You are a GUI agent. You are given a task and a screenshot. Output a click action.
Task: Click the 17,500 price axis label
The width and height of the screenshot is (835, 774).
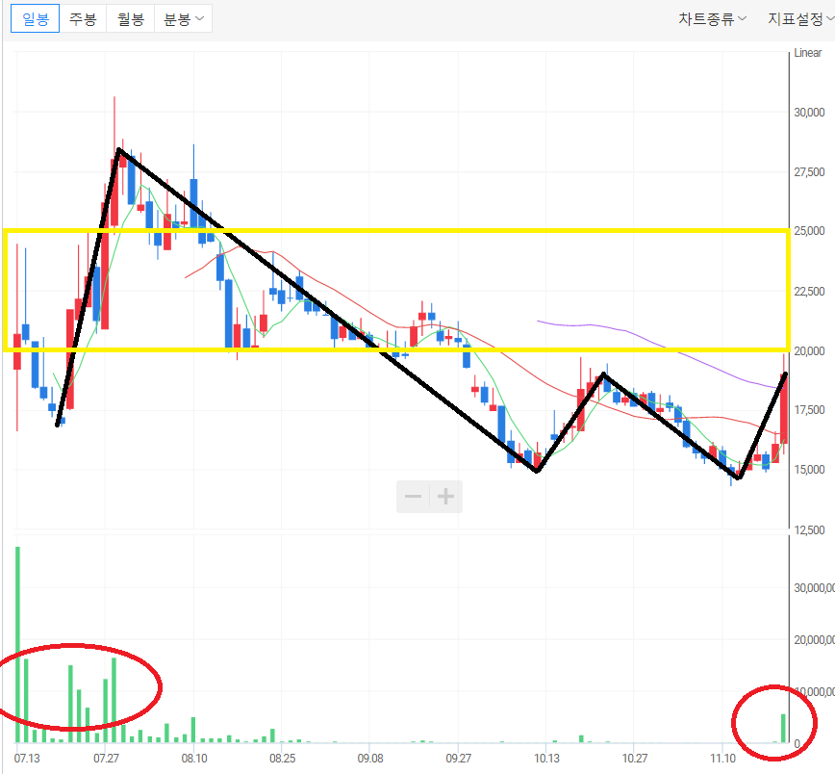click(809, 410)
